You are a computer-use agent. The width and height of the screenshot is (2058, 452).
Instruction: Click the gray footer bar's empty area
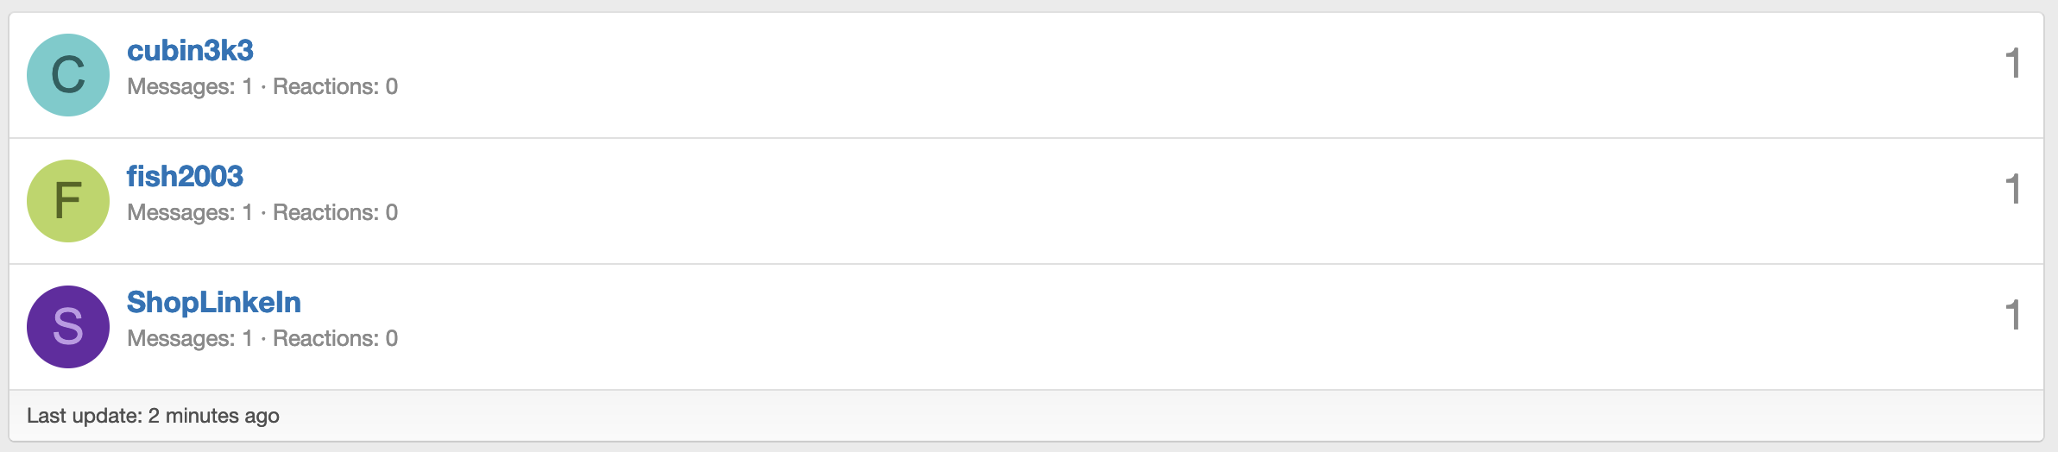click(1122, 416)
